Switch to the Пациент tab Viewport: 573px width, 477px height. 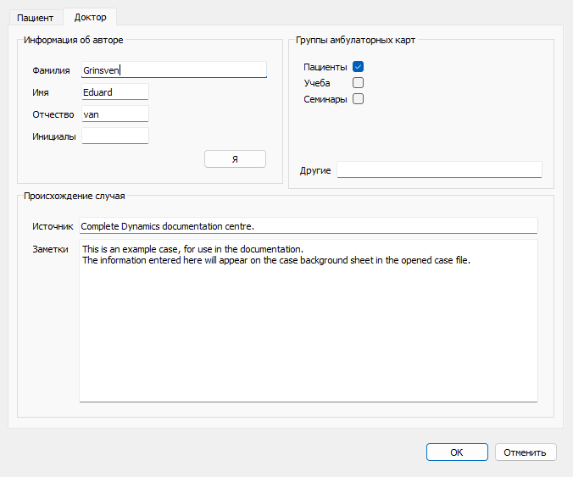(x=36, y=18)
